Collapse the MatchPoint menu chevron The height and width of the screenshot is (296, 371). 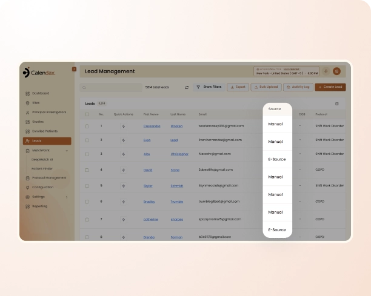tap(67, 151)
